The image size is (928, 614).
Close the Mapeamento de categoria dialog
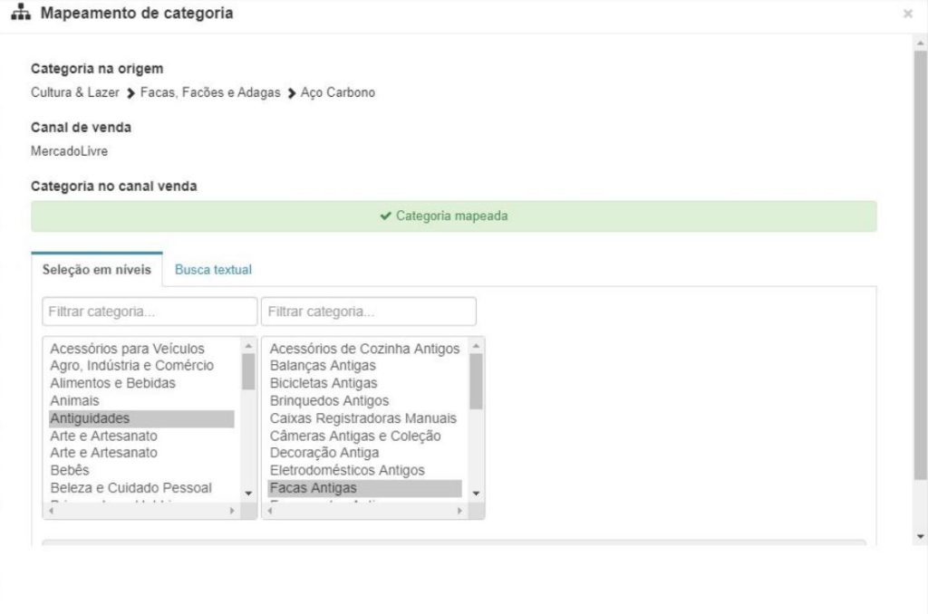point(907,14)
